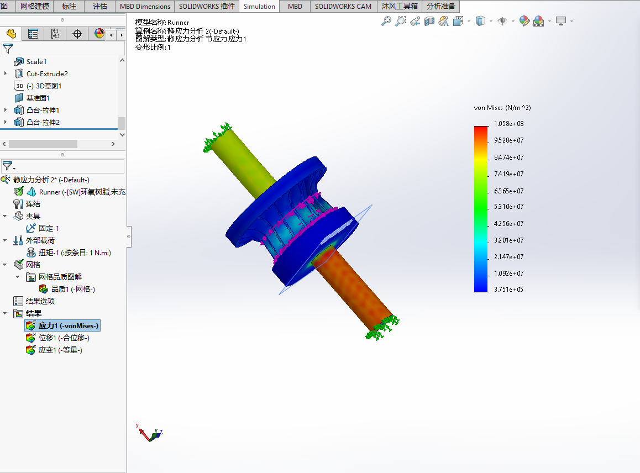Click View Orientation cube icon
Image resolution: width=640 pixels, height=473 pixels.
pos(458,21)
